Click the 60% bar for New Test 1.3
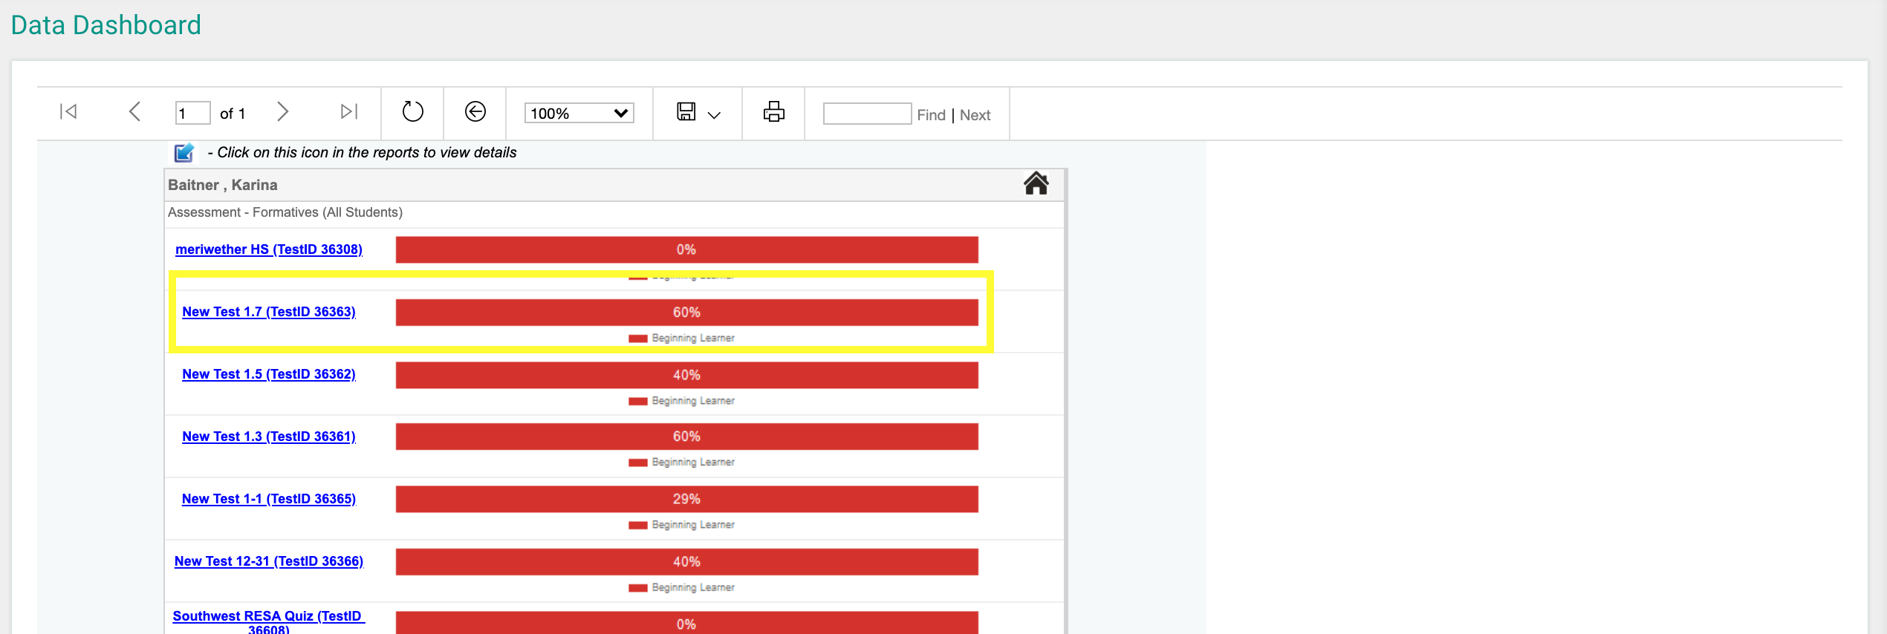This screenshot has height=634, width=1887. point(686,437)
